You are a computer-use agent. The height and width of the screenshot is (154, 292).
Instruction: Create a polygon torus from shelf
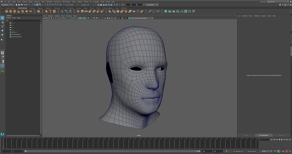click(22, 11)
